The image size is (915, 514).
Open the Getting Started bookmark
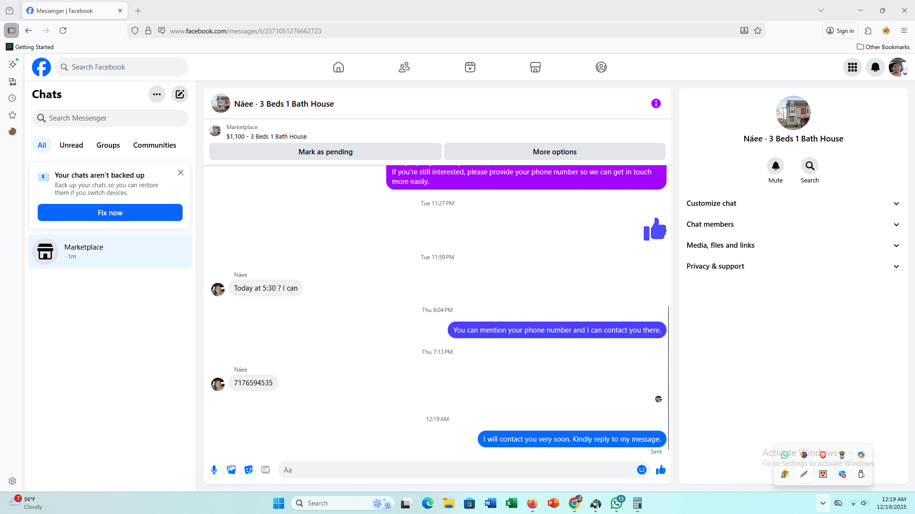30,47
